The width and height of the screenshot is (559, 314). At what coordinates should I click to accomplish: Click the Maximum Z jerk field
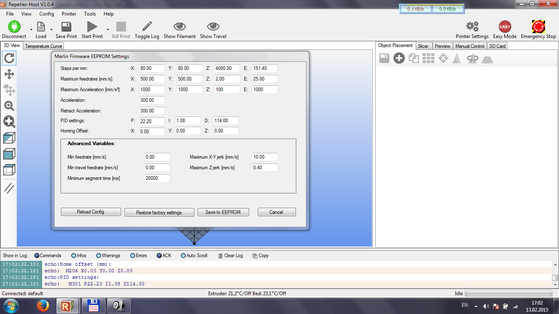coord(265,168)
